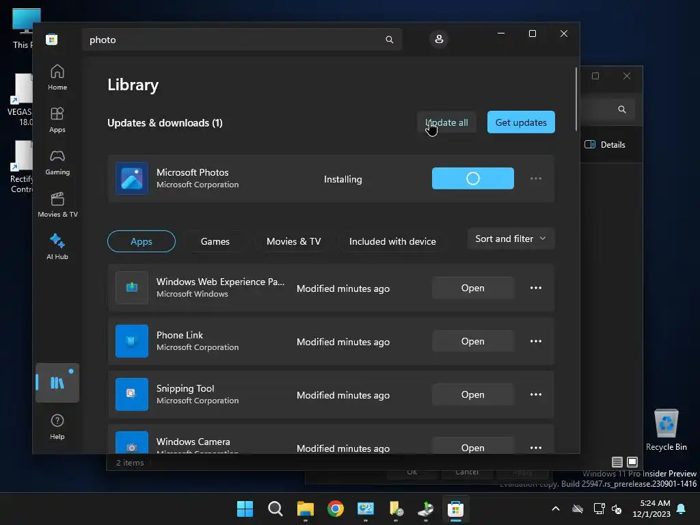
Task: Select the Games filter tab
Action: (215, 241)
